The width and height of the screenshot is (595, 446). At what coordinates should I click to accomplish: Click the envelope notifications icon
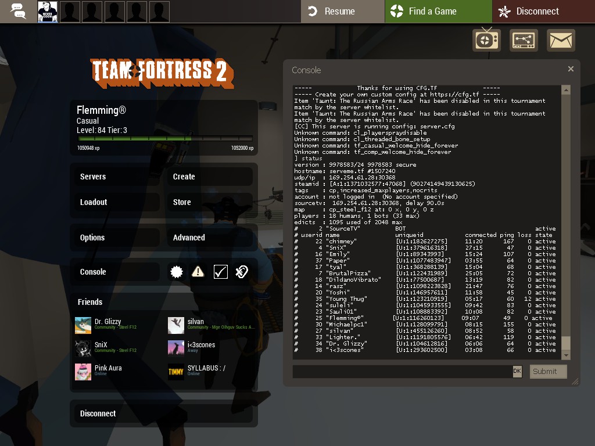point(561,40)
